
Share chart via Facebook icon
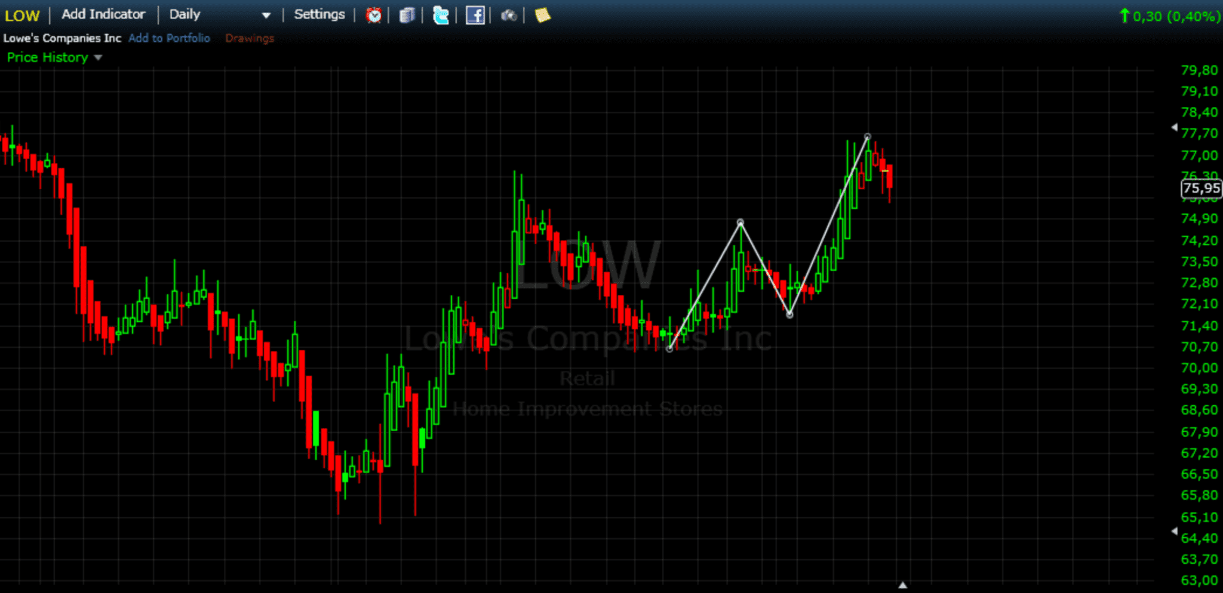pyautogui.click(x=475, y=15)
